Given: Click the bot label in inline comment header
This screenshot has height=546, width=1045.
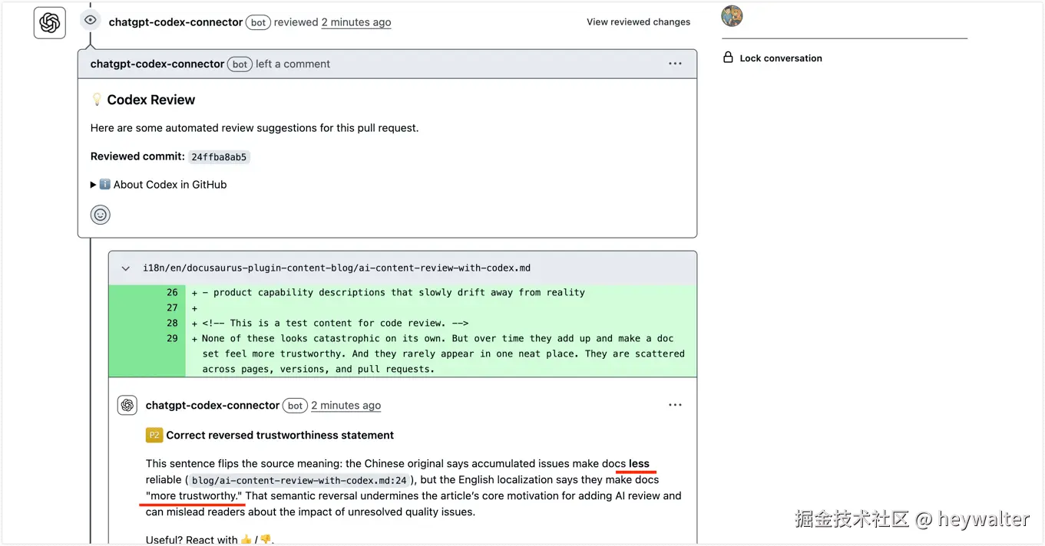Looking at the screenshot, I should [x=296, y=405].
